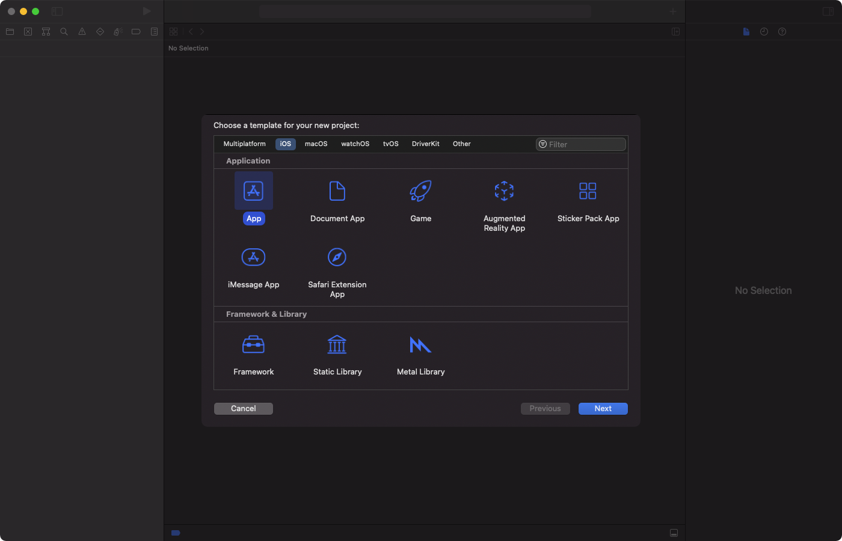Open the Test navigator diamond icon

click(100, 32)
